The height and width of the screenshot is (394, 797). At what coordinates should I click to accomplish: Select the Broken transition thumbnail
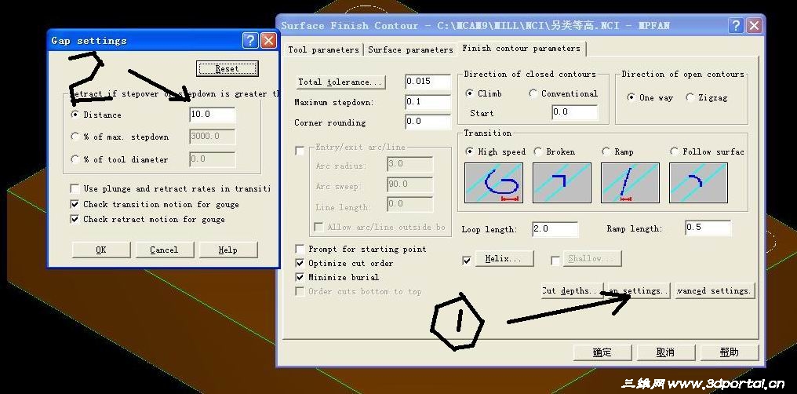click(562, 183)
